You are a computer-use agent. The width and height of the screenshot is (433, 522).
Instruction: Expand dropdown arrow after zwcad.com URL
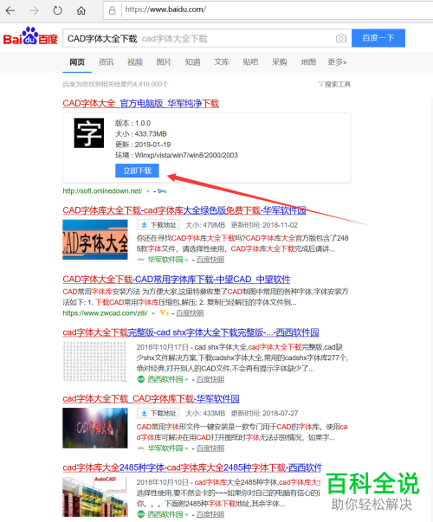tap(153, 313)
